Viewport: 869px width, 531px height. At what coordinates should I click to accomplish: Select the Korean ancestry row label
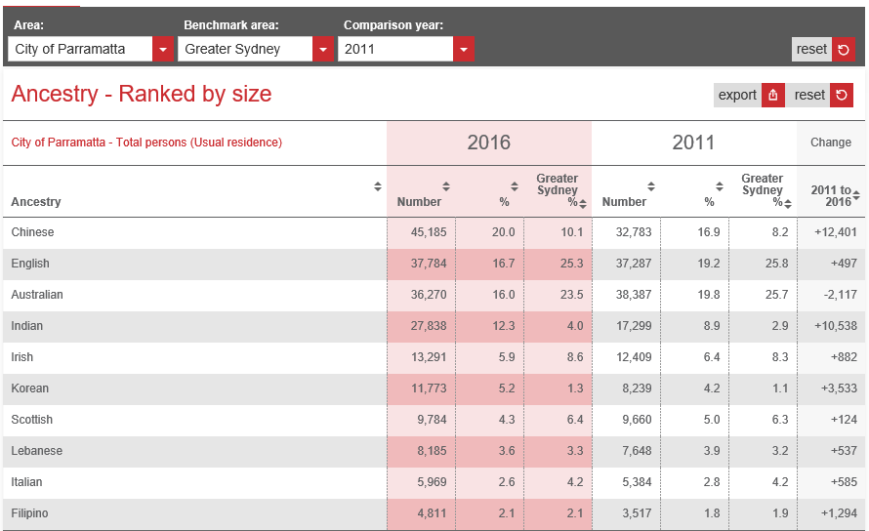(30, 388)
